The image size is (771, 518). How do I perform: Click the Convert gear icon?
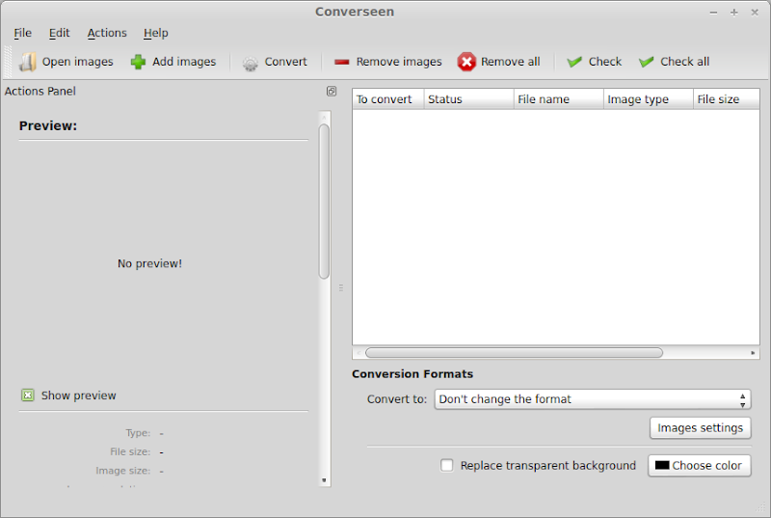[x=251, y=63]
